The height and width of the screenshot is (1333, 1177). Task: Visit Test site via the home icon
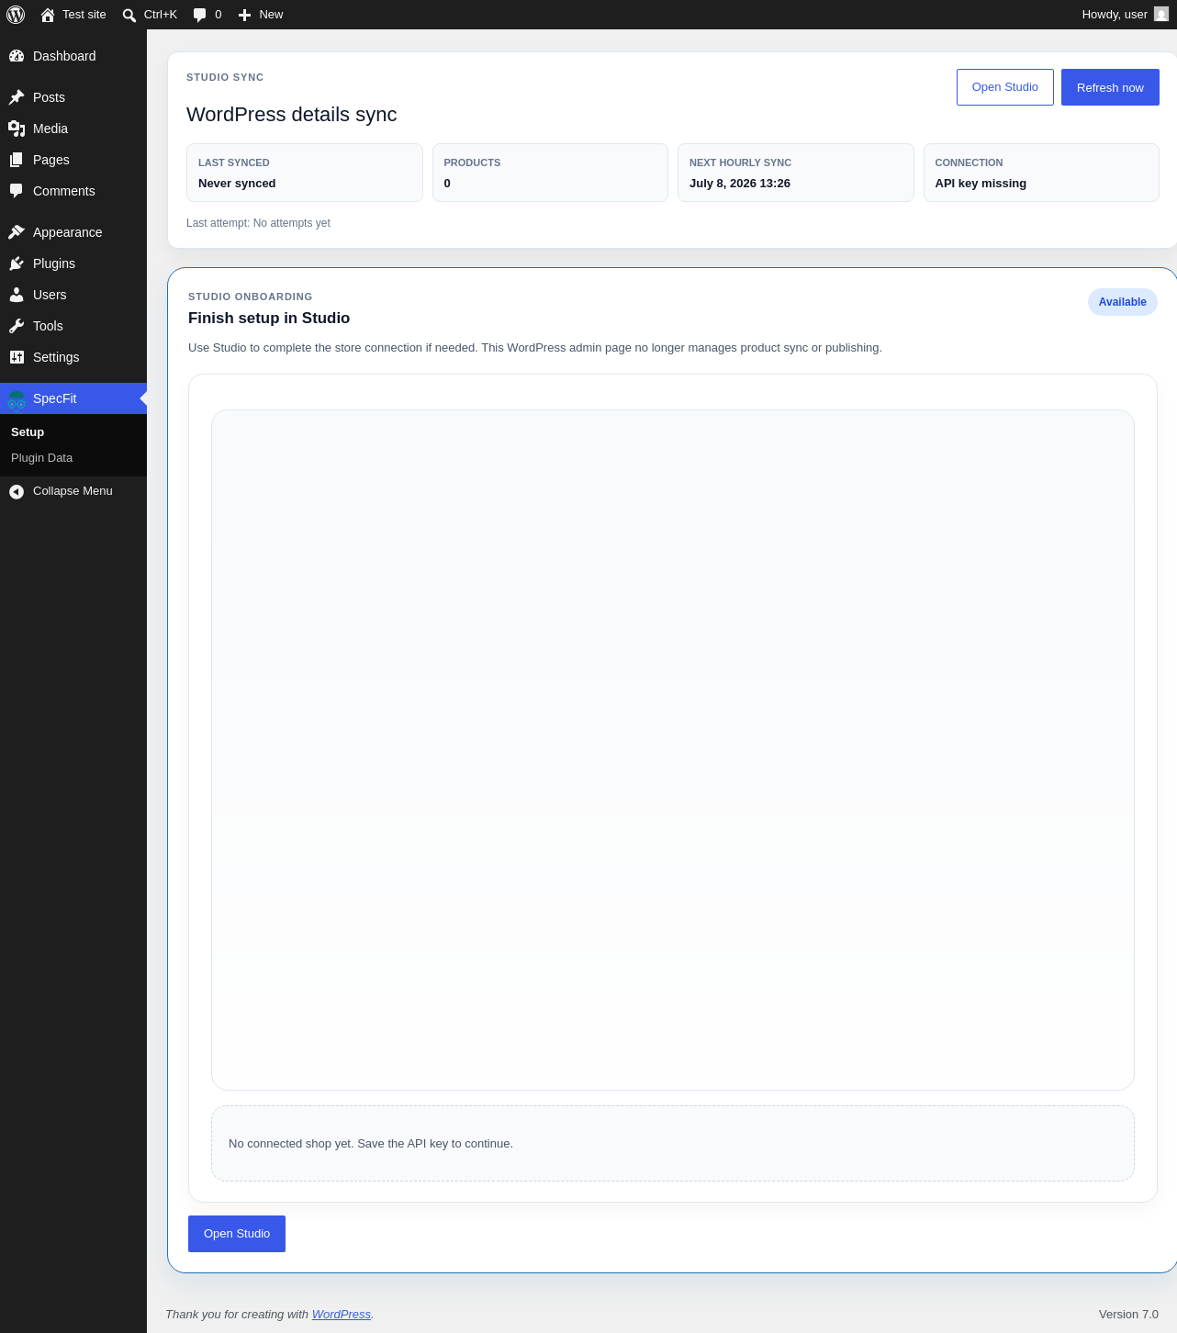tap(48, 15)
